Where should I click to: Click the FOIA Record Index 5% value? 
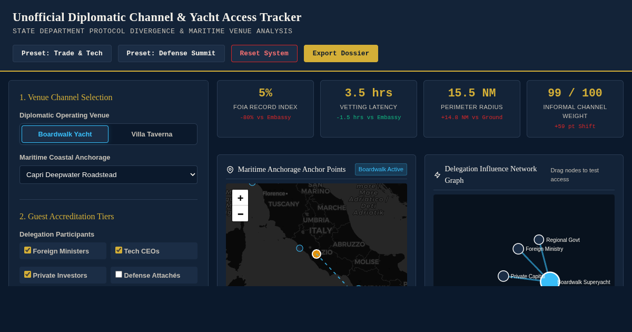tap(265, 93)
